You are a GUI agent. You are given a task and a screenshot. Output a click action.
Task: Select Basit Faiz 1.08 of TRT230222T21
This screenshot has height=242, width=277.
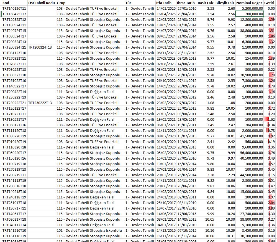click(206, 103)
